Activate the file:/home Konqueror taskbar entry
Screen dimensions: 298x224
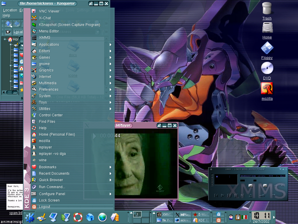tap(165, 220)
